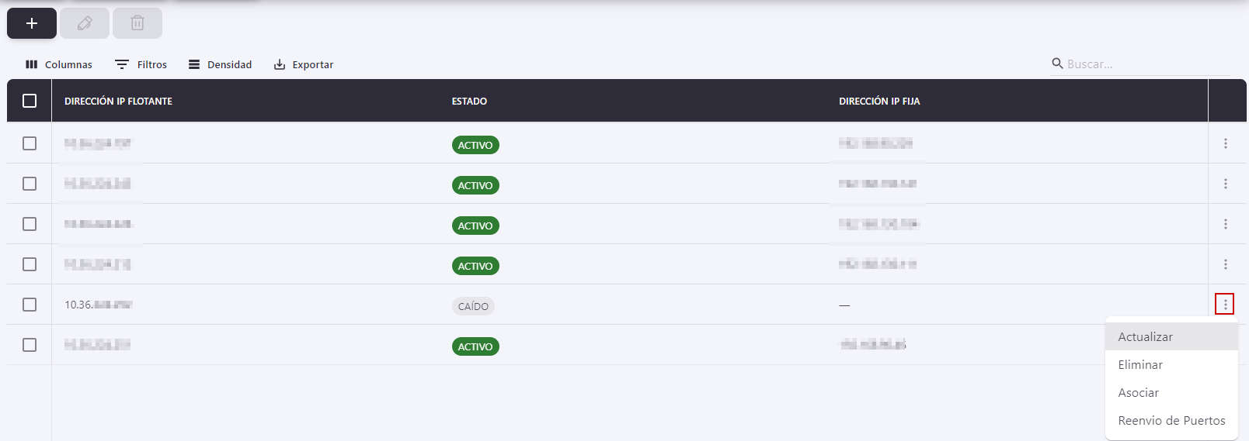Open the Densidad density dropdown

[221, 64]
